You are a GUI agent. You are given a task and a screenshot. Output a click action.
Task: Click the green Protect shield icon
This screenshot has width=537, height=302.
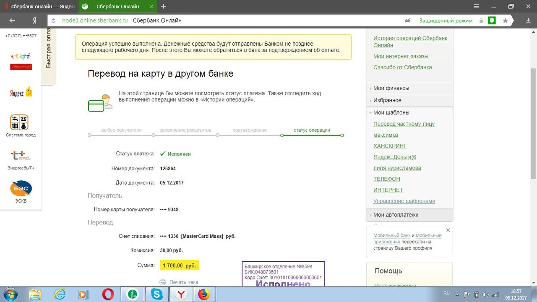(492, 21)
